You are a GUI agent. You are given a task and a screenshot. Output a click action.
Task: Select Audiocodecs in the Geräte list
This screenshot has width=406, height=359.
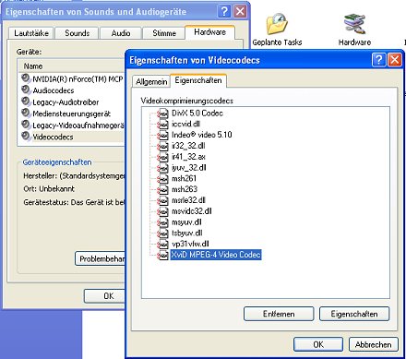(54, 90)
